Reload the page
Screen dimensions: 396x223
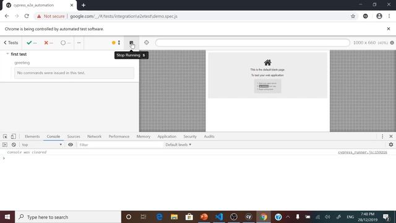[x=27, y=16]
